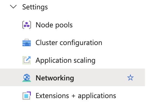
Task: Click the word 'pools' in Node pools
Action: tap(64, 25)
